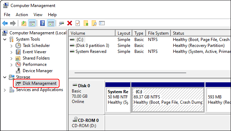The width and height of the screenshot is (231, 131).
Task: Click the volume list horizontal scrollbar
Action: 130,73
